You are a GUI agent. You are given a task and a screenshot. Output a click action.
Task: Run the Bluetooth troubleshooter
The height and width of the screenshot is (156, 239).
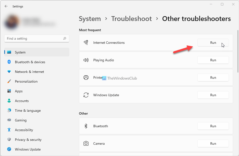(213, 126)
